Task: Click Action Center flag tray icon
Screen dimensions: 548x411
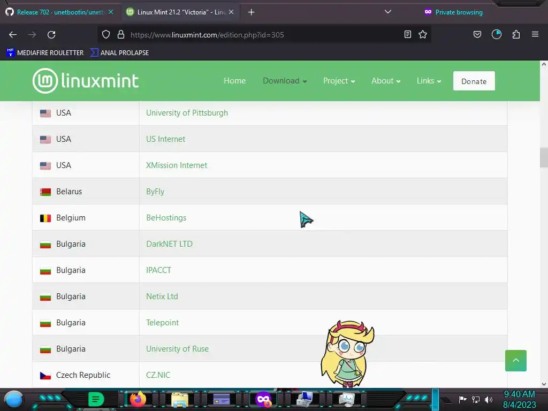Action: tap(463, 399)
